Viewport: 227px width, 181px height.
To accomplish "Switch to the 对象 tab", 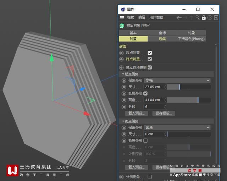I will [192, 33].
